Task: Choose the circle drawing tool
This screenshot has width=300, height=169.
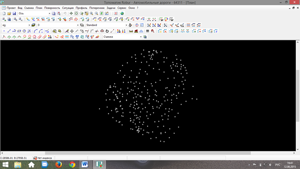Action: tap(24, 31)
